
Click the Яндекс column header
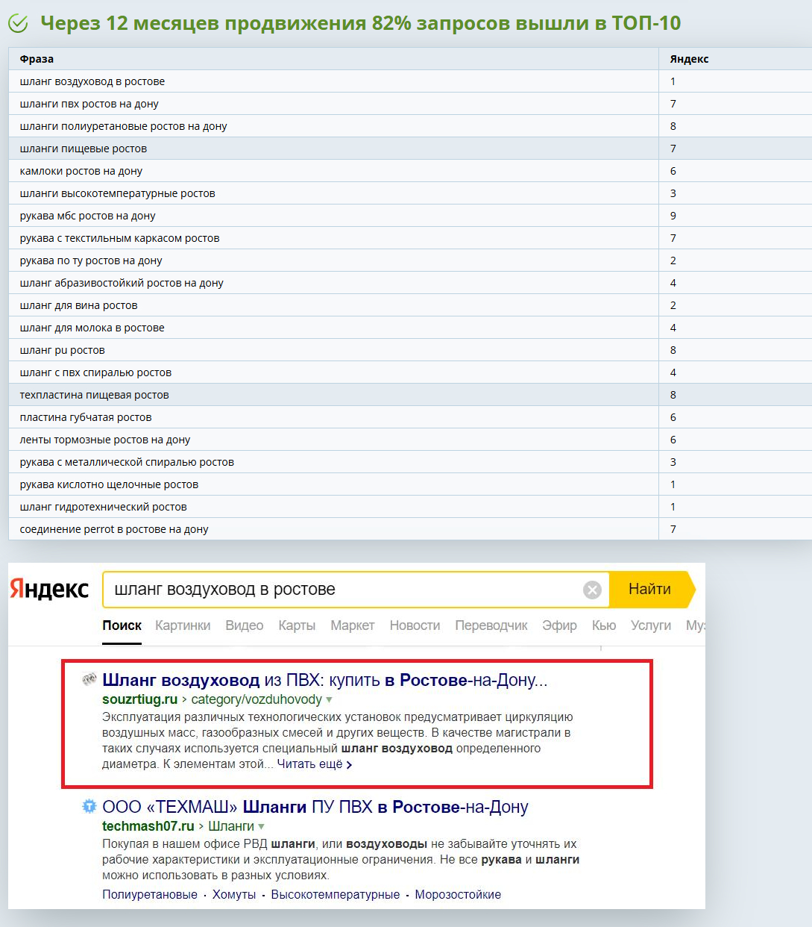click(x=735, y=59)
